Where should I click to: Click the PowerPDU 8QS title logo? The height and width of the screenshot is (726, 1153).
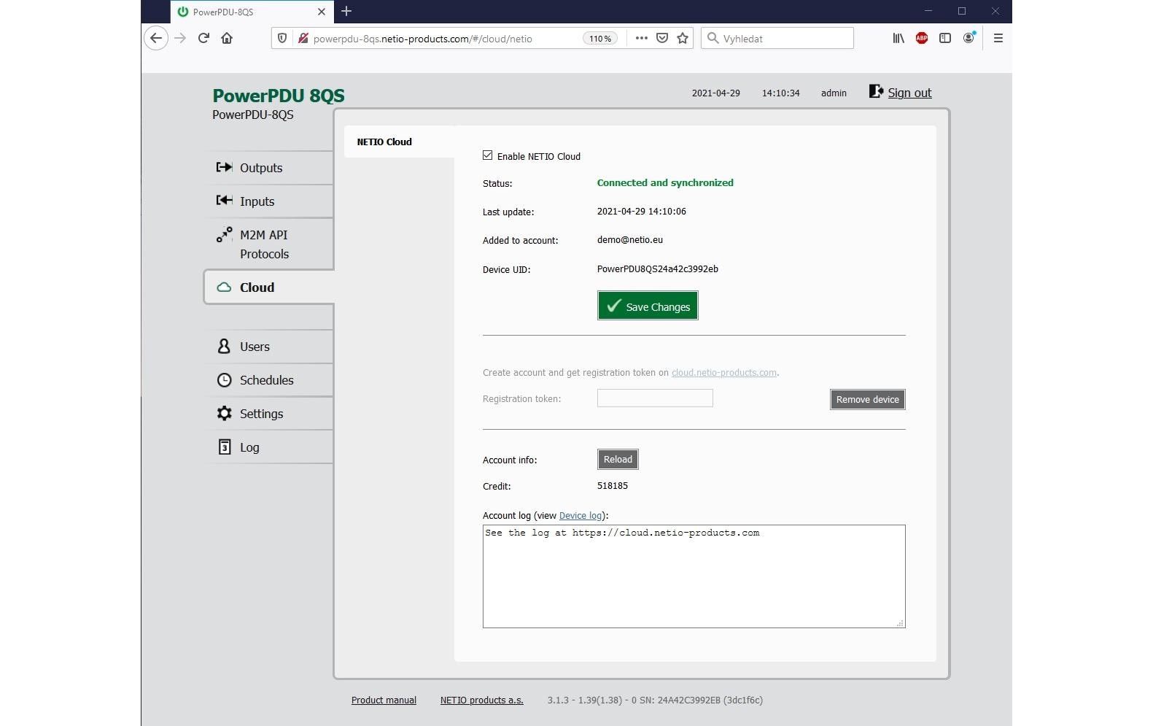point(278,96)
